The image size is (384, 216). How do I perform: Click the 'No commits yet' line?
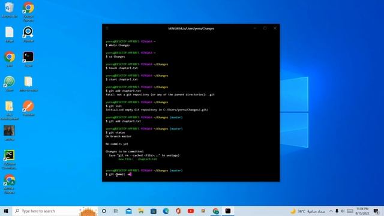(x=117, y=144)
